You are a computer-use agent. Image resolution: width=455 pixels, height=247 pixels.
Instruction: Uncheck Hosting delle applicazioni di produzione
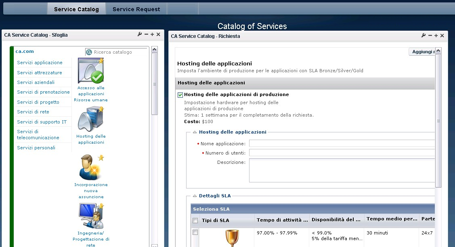pos(180,95)
